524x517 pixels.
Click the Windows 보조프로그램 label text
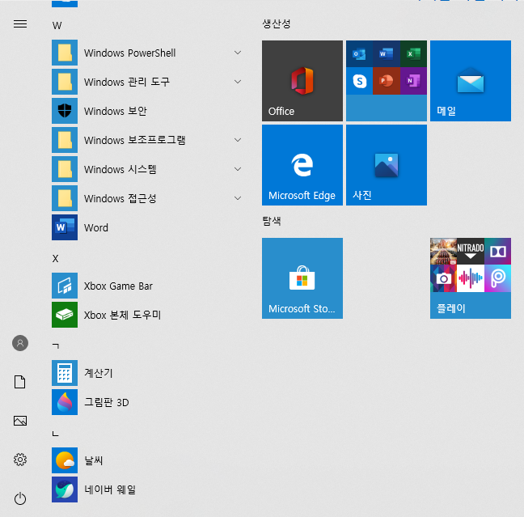[135, 140]
